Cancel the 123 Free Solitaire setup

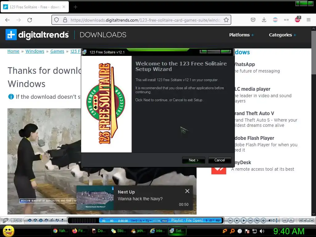[219, 160]
